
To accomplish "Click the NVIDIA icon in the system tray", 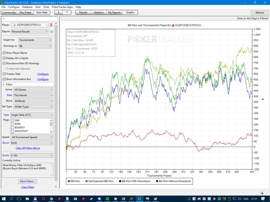I will [x=224, y=199].
